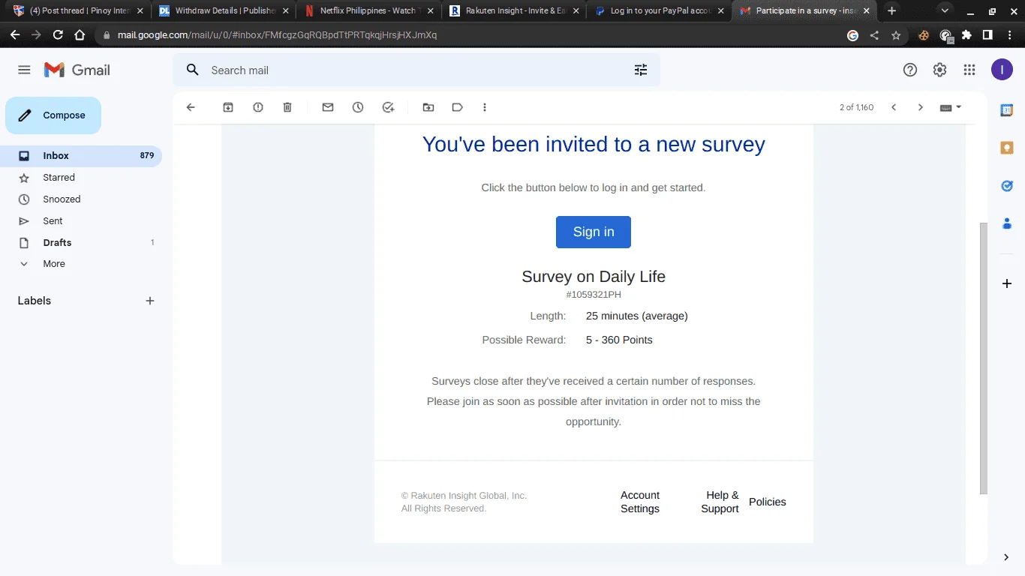
Task: Hide the side panel chevron
Action: pyautogui.click(x=1006, y=557)
